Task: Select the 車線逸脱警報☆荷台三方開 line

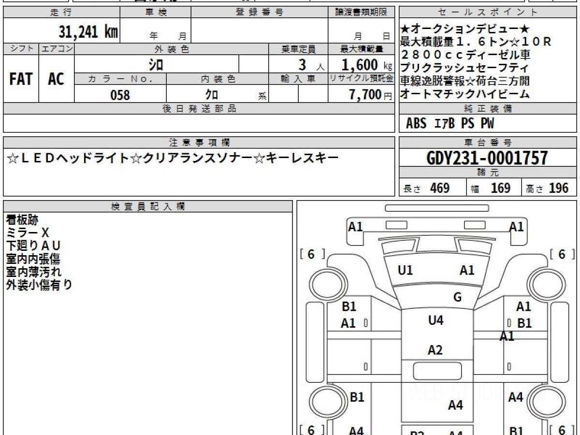Action: click(x=464, y=81)
